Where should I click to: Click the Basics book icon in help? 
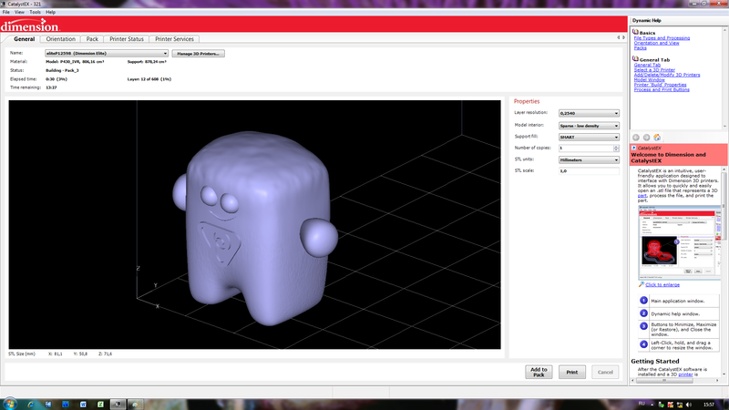(635, 33)
